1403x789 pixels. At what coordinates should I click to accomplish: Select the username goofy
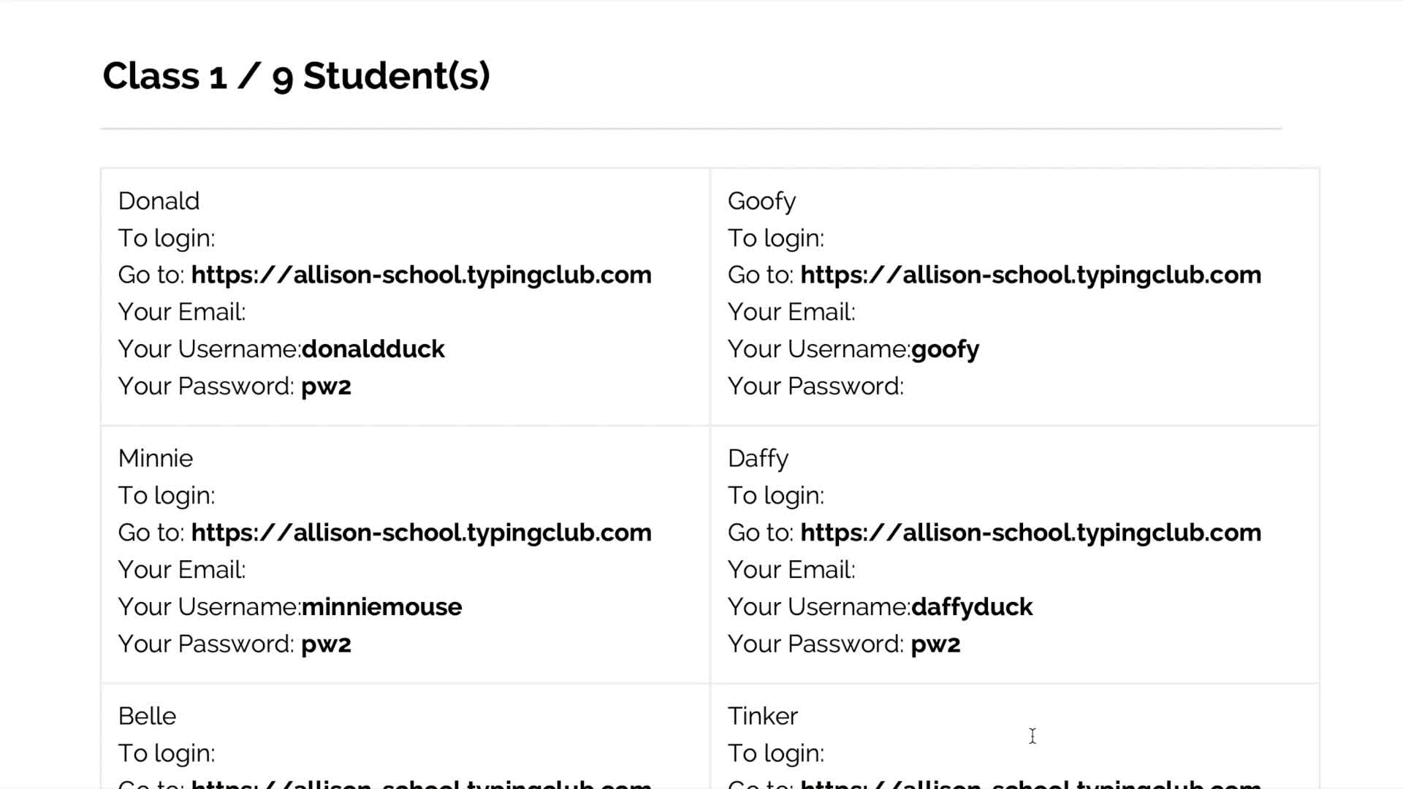pyautogui.click(x=945, y=349)
